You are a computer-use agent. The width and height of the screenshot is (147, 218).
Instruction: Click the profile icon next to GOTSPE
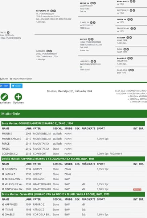(x=89, y=39)
